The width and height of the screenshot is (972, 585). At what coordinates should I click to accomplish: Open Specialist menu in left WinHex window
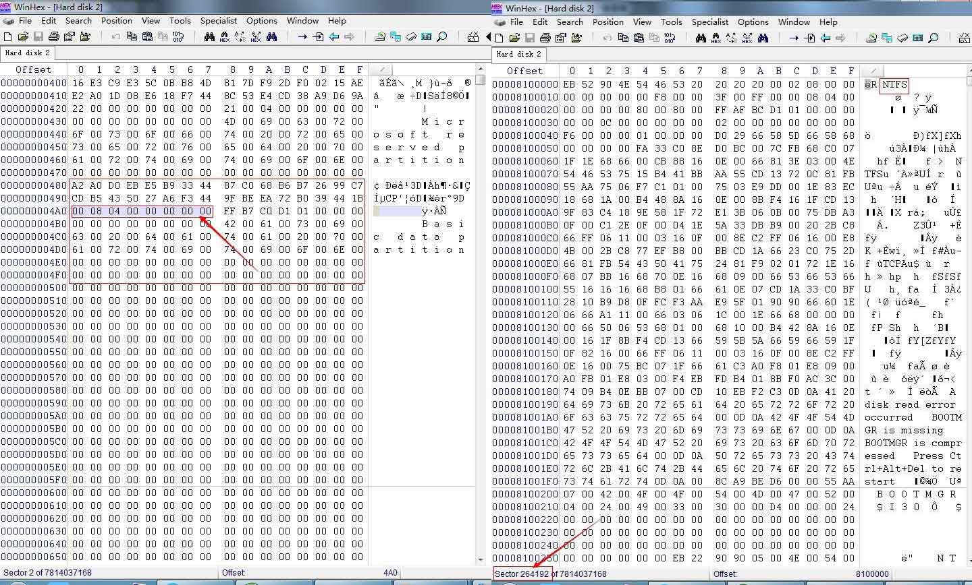(x=218, y=20)
